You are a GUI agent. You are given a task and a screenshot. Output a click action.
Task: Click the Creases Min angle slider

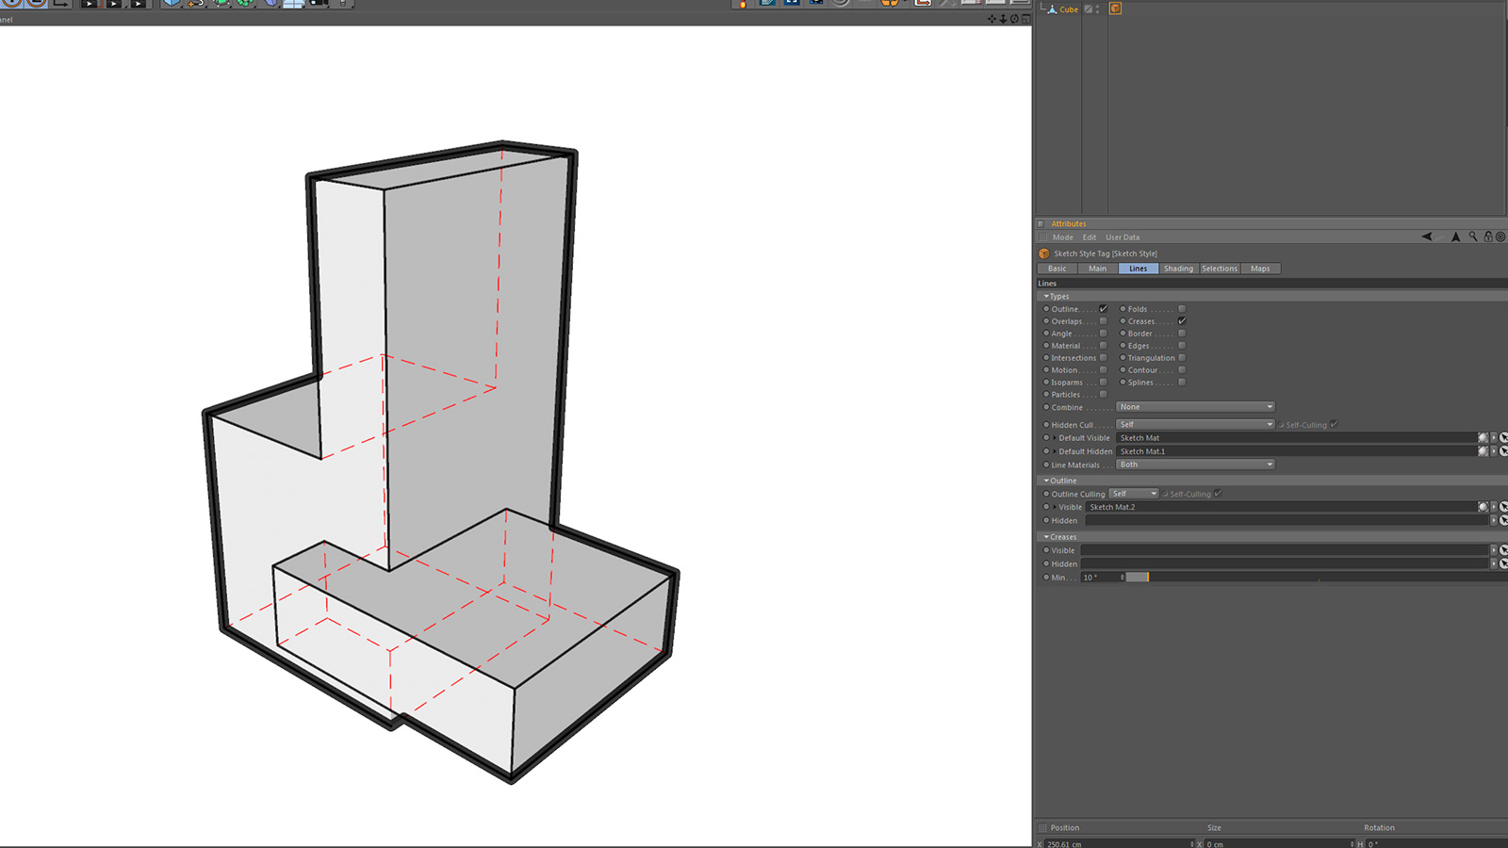point(1316,577)
